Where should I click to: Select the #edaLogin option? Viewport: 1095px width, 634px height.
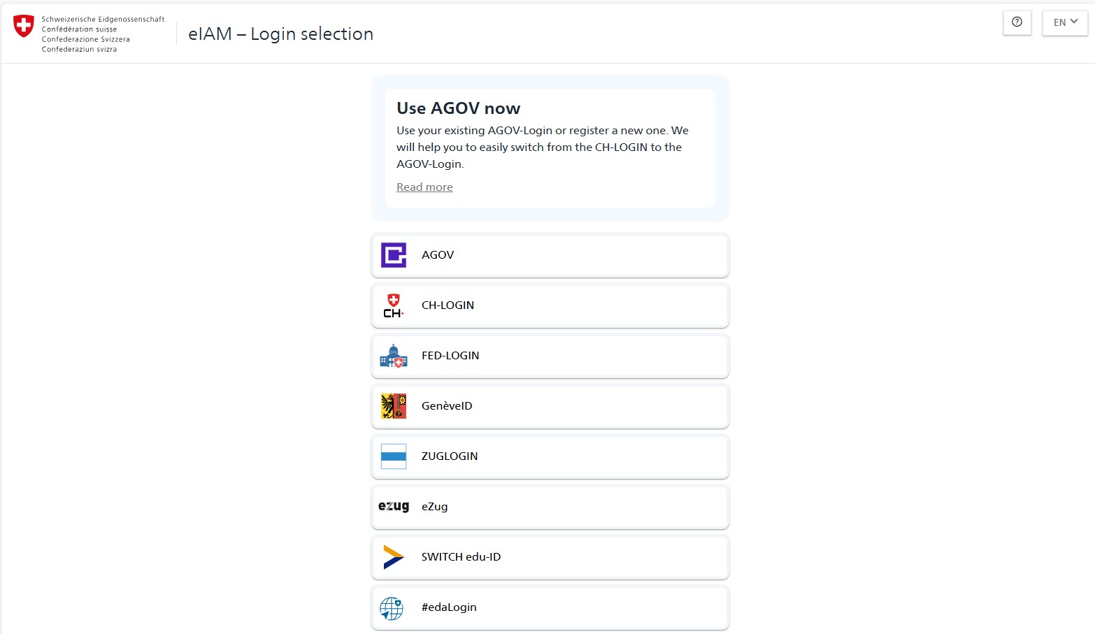550,607
